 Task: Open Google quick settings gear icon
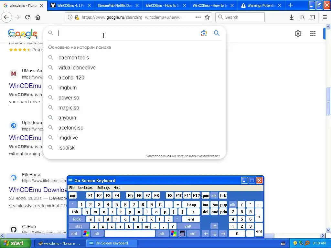[x=298, y=34]
